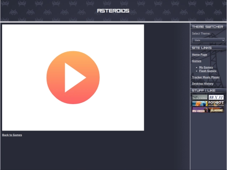Click the Site Links panel heading
This screenshot has height=170, width=227.
202,48
